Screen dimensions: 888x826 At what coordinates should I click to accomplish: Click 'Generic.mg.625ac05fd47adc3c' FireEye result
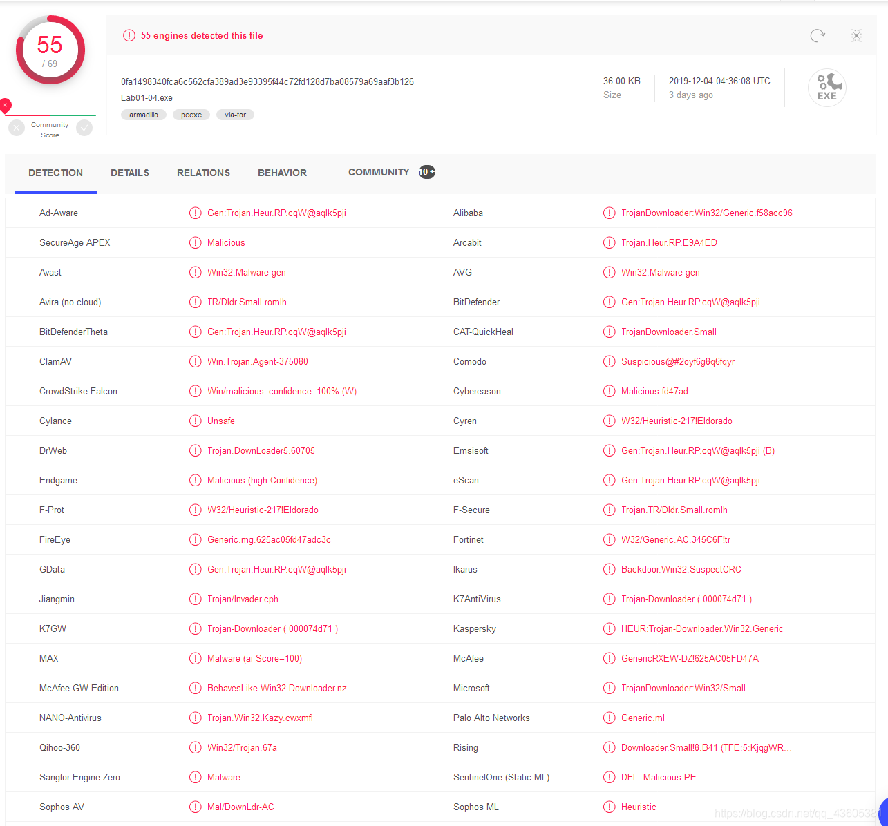coord(269,539)
